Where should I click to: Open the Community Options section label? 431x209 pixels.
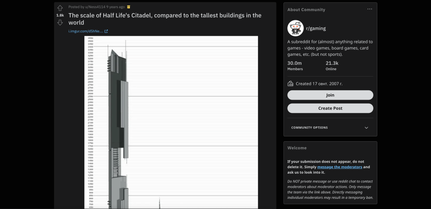pyautogui.click(x=310, y=128)
